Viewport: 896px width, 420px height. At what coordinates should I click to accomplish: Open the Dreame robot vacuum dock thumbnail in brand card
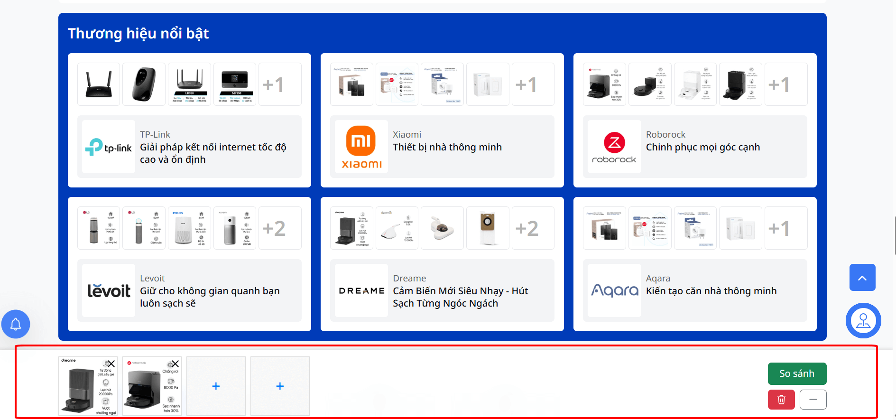[x=351, y=228]
